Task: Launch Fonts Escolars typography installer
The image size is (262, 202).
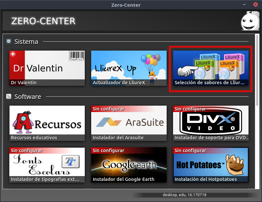Action: (x=47, y=164)
